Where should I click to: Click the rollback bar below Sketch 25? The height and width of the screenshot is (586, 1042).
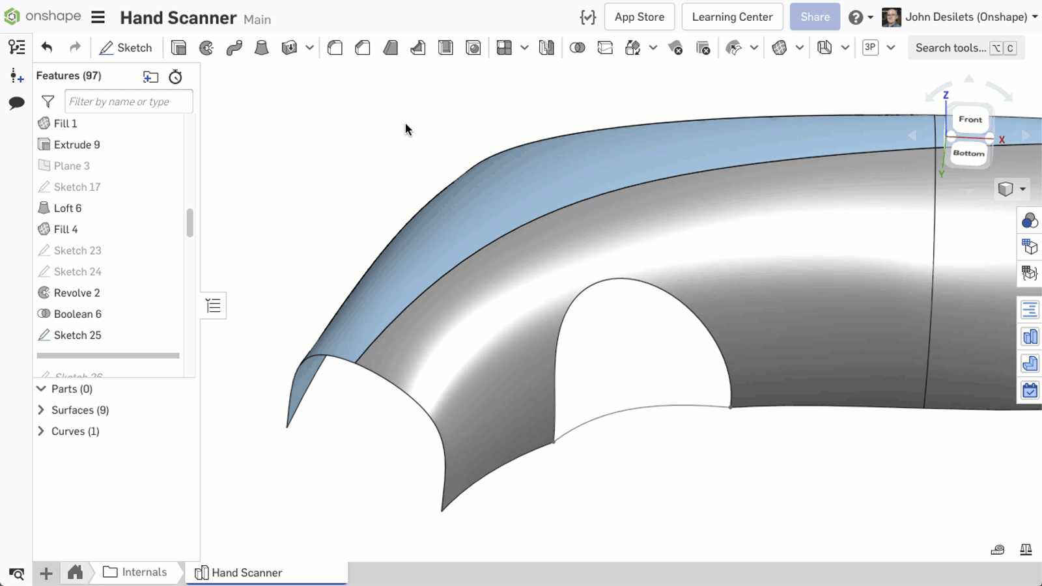click(108, 356)
